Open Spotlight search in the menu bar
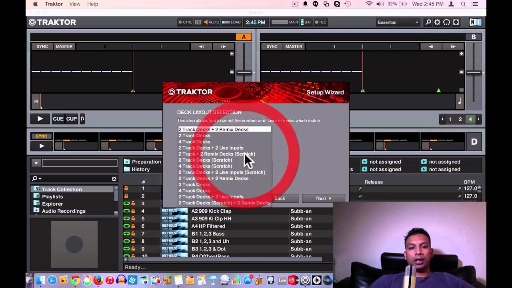512x288 pixels. [464, 4]
